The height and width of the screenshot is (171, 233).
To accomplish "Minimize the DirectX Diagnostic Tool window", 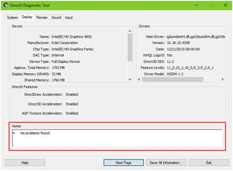I will point(196,5).
